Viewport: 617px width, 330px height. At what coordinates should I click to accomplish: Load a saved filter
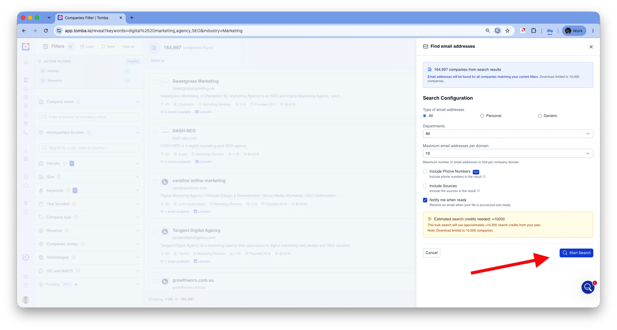pos(87,47)
